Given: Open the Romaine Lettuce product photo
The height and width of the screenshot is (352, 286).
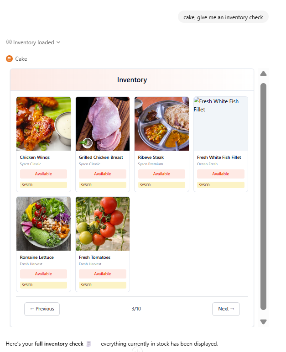Looking at the screenshot, I should pos(43,223).
